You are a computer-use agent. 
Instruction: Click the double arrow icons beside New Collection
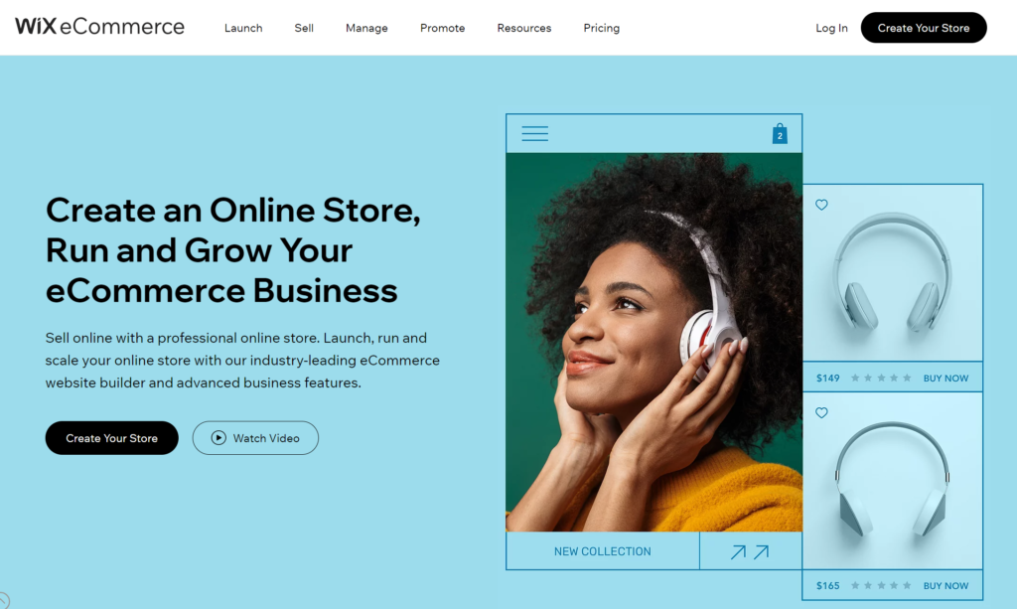[x=750, y=552]
